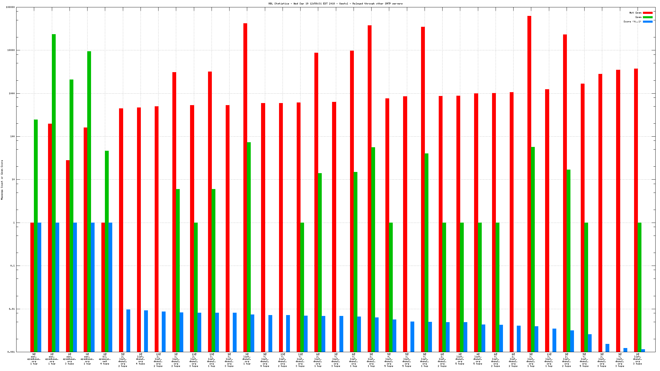The width and height of the screenshot is (660, 371).
Task: Click the 5@ 0.list.dnswl.org 5 hops label
Action: pos(389,360)
